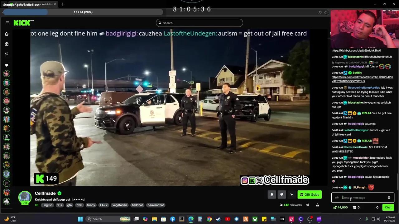Viewport: 399px width, 224px height.
Task: Click username musclerider in chat
Action: [x=361, y=158]
